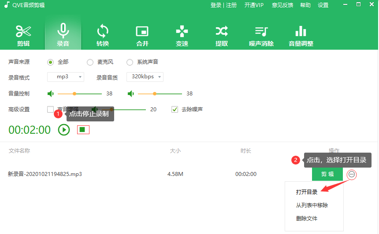The image size is (379, 234).
Task: Select the 系统声音 system sound radio option
Action: tap(130, 62)
